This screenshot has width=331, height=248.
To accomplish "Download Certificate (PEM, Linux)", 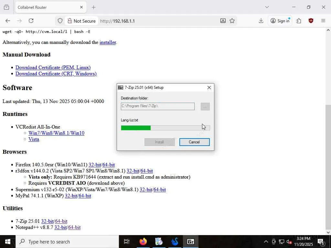I will tap(53, 67).
